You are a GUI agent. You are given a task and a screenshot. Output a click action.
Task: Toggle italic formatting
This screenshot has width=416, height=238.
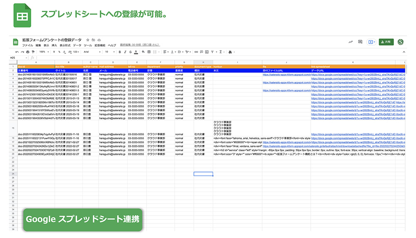click(125, 52)
